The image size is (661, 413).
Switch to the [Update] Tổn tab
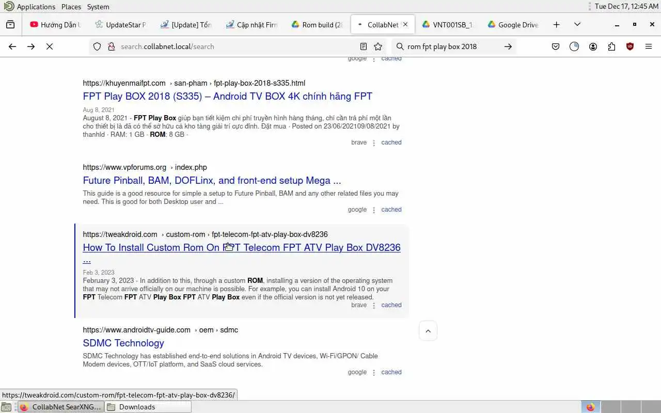coord(186,24)
